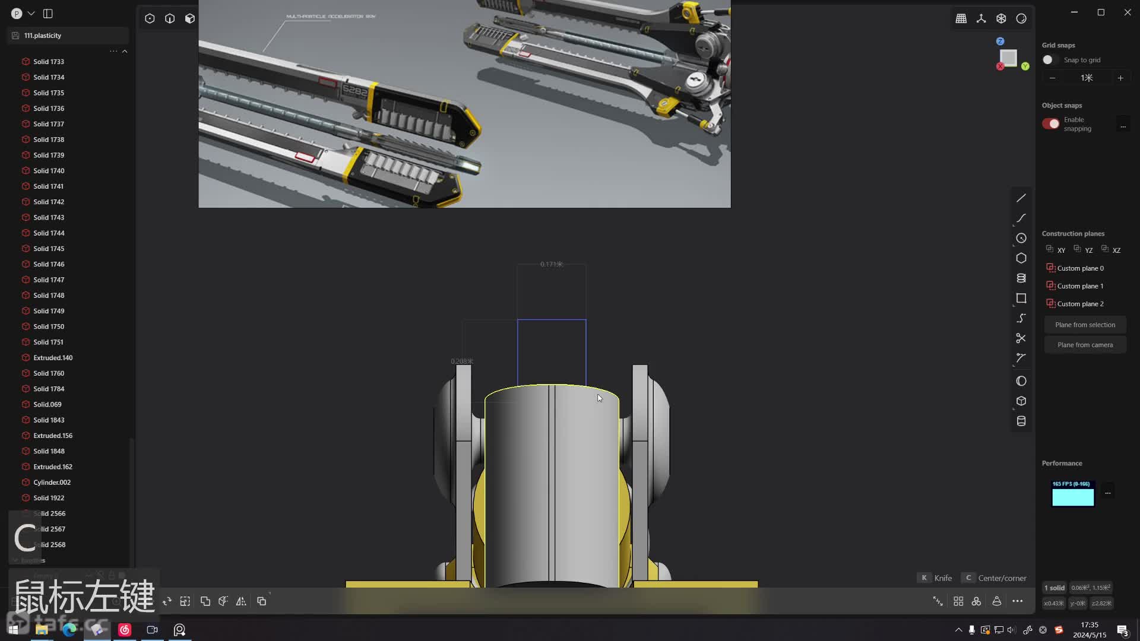The height and width of the screenshot is (641, 1140).
Task: Choose the solid cube selection mode icon
Action: click(190, 18)
